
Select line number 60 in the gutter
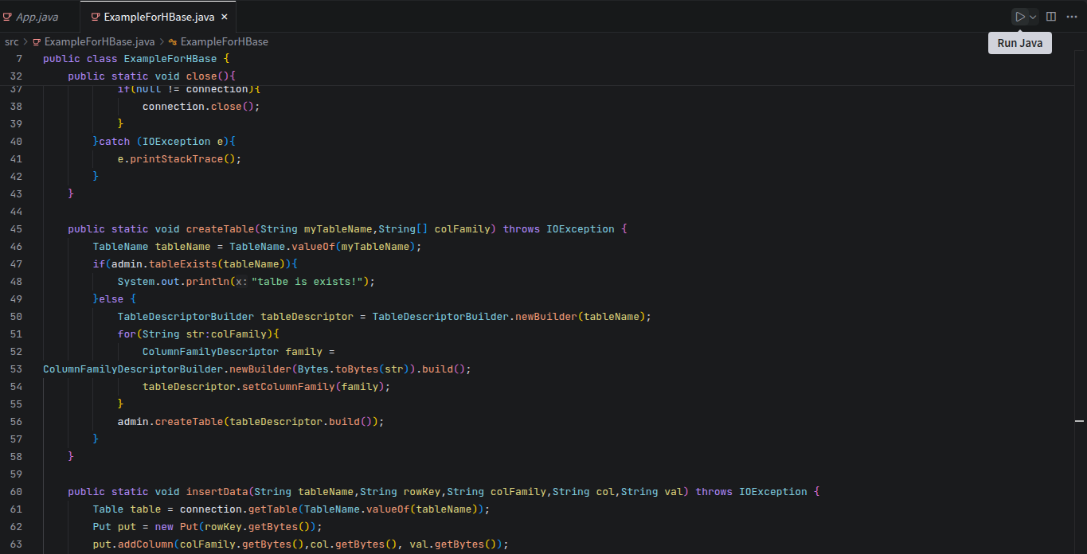(x=16, y=492)
